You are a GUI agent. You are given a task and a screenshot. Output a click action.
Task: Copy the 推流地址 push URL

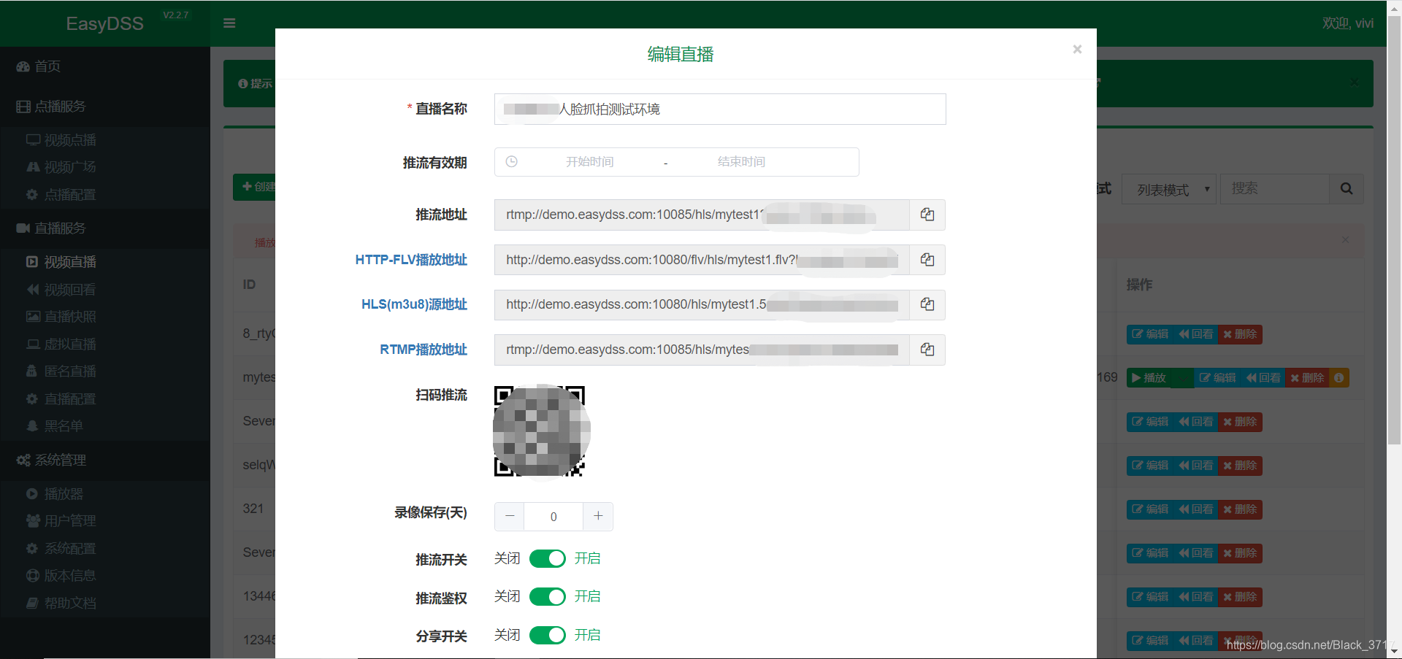pos(927,215)
